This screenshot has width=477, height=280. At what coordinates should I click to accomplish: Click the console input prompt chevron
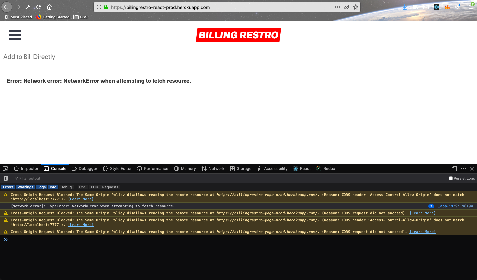click(x=6, y=240)
